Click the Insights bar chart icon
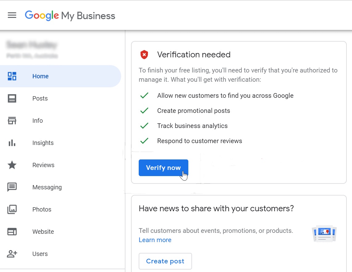The width and height of the screenshot is (352, 272). tap(12, 143)
